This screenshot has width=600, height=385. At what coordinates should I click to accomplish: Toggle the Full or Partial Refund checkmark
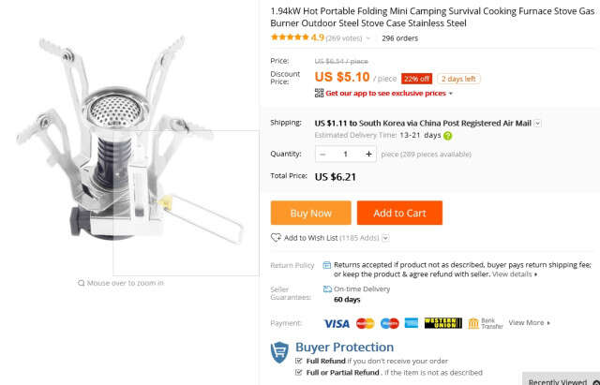point(299,373)
